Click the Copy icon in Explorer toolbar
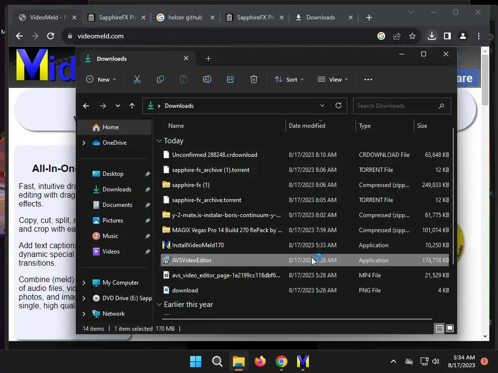This screenshot has width=498, height=373. [x=160, y=79]
